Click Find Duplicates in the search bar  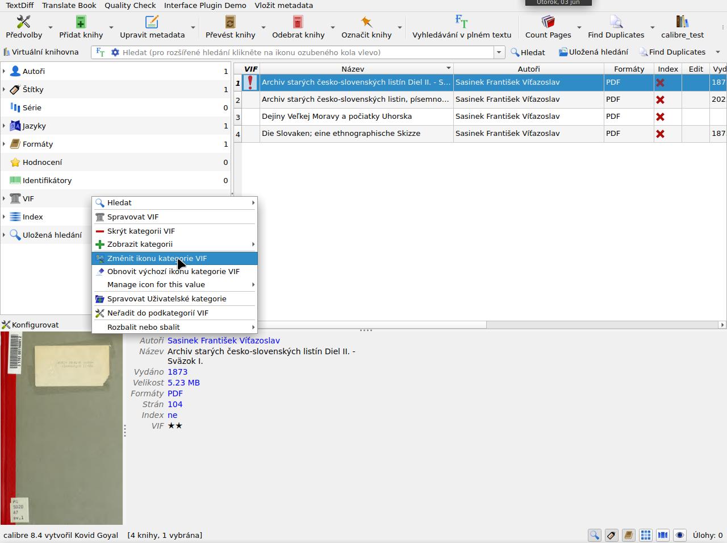(x=672, y=52)
